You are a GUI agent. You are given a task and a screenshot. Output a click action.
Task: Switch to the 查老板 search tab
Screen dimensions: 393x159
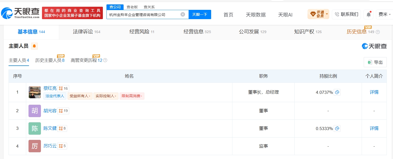click(132, 7)
